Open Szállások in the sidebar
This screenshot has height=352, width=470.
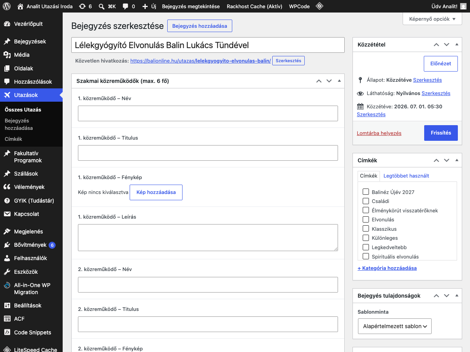(x=31, y=174)
